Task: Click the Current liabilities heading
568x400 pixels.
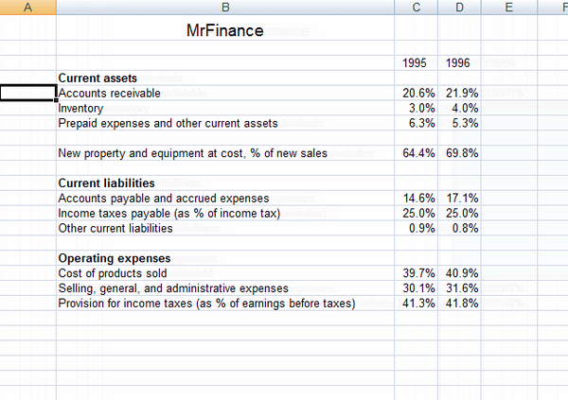Action: pos(106,183)
